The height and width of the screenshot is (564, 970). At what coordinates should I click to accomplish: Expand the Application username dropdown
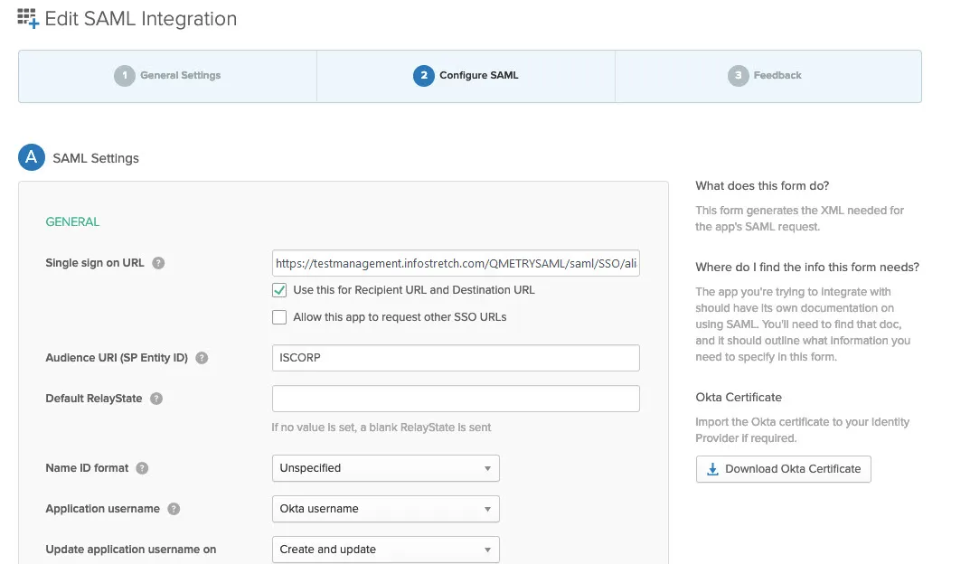coord(385,509)
